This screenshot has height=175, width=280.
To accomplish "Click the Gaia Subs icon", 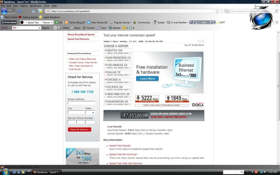I will (98, 28).
